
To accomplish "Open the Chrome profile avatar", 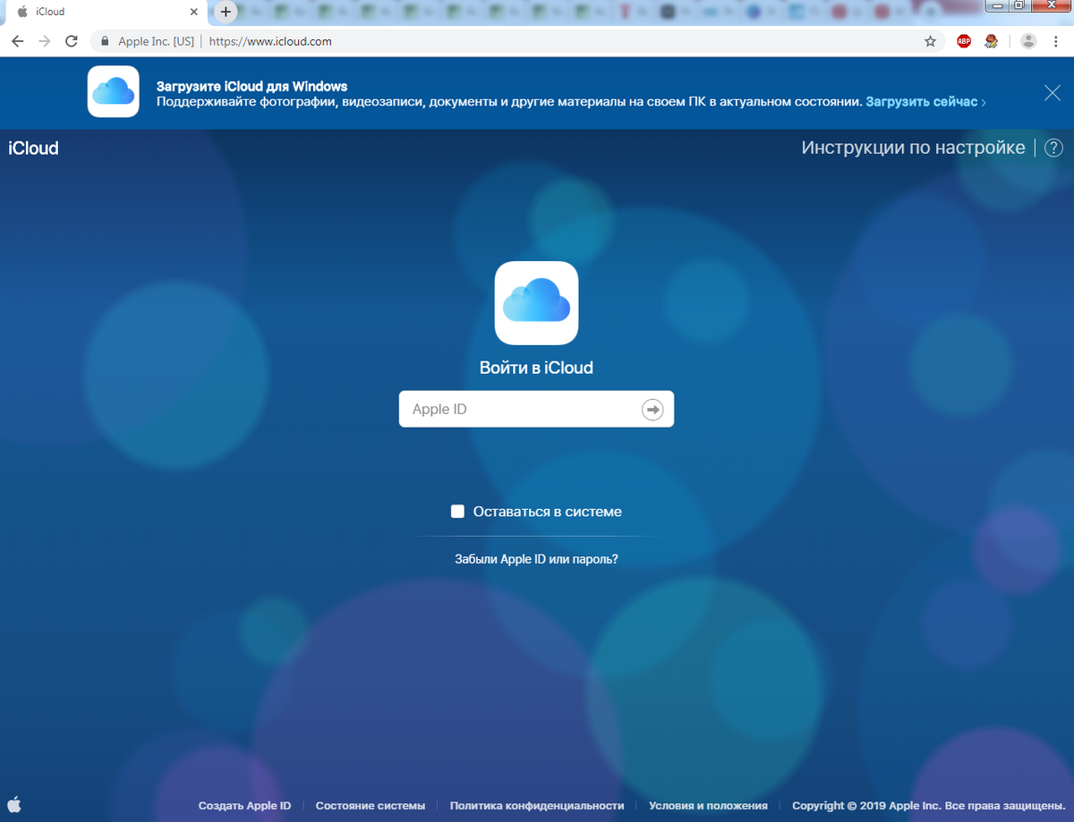I will click(x=1028, y=41).
